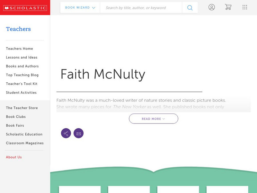Open the Top Teaching Blog link

[22, 75]
